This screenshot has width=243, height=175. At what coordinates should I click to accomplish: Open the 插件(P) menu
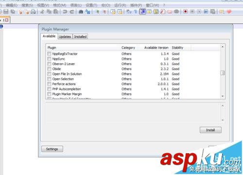(136, 5)
